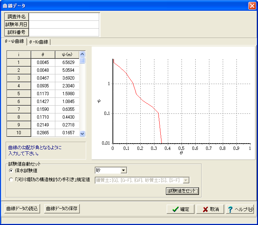Select the θ cell 0.1710

pyautogui.click(x=43, y=117)
